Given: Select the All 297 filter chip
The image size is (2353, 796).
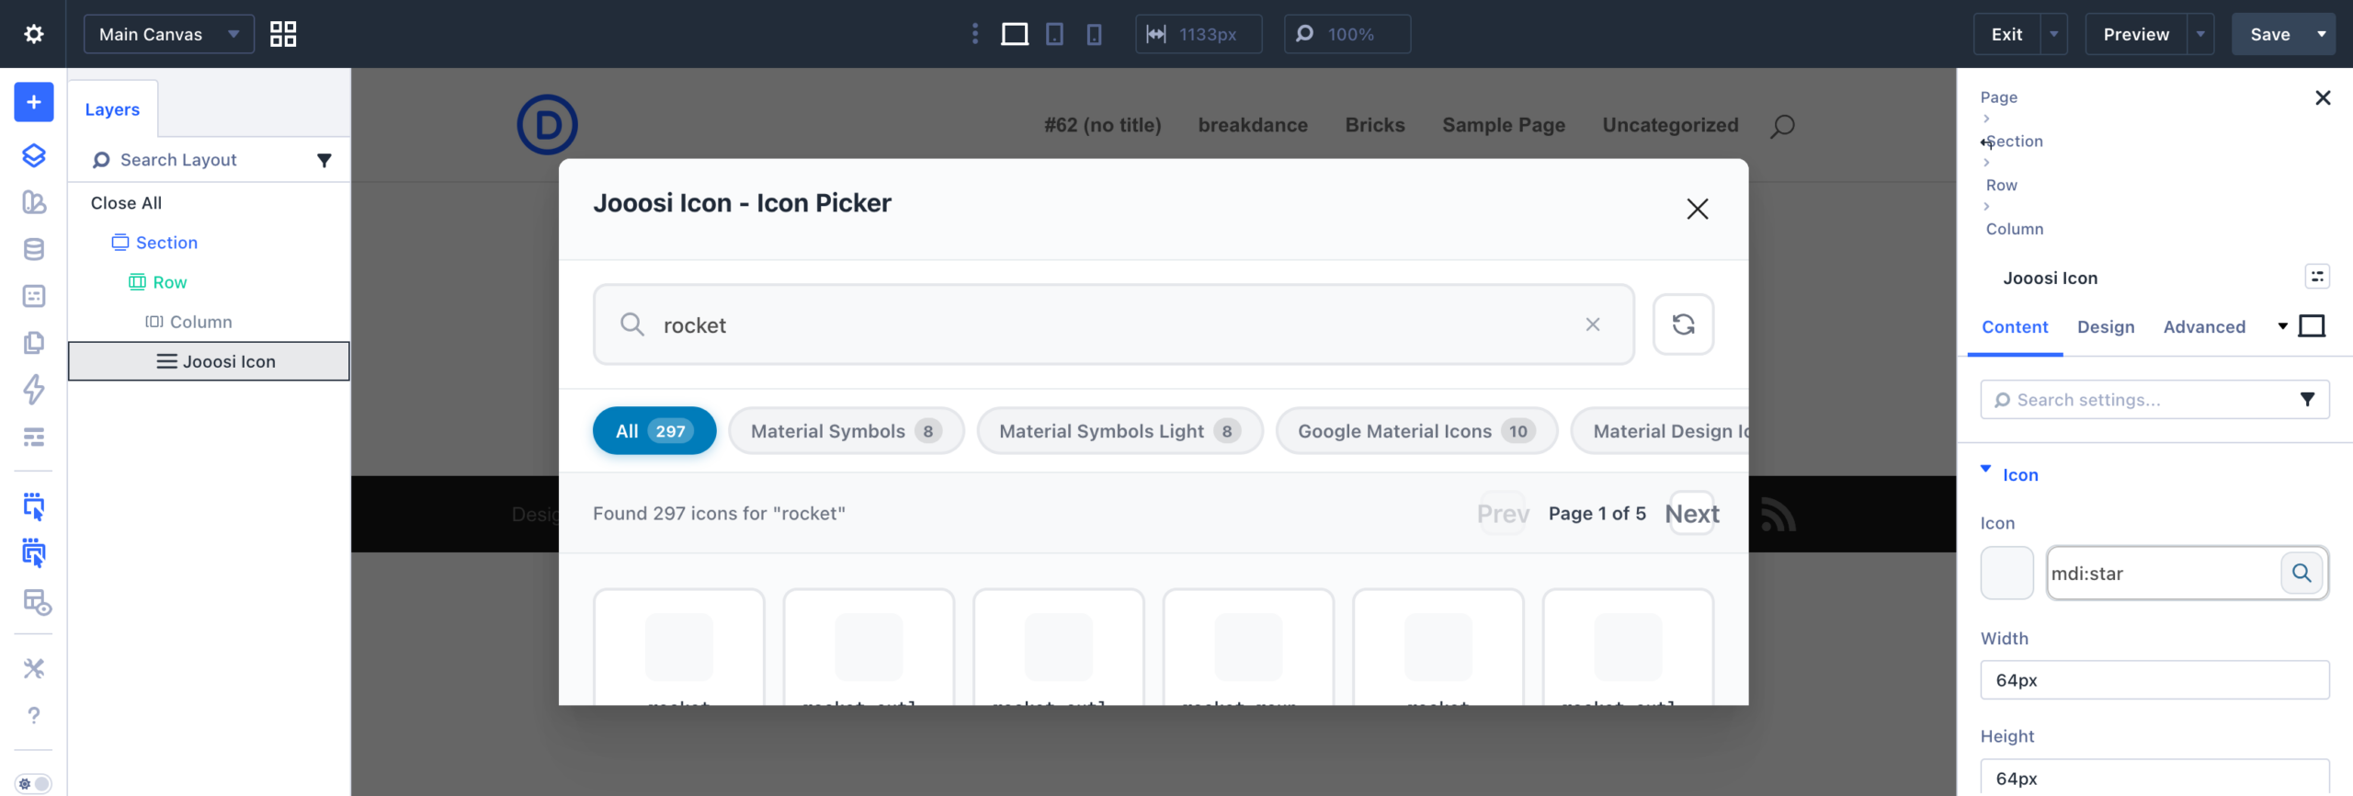Looking at the screenshot, I should pos(654,431).
